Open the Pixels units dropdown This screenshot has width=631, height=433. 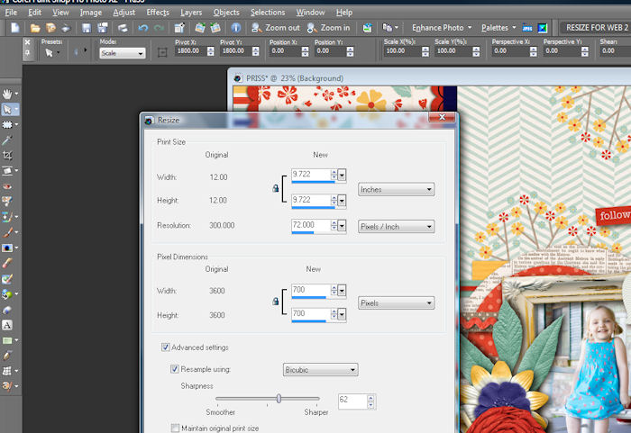[x=396, y=302]
